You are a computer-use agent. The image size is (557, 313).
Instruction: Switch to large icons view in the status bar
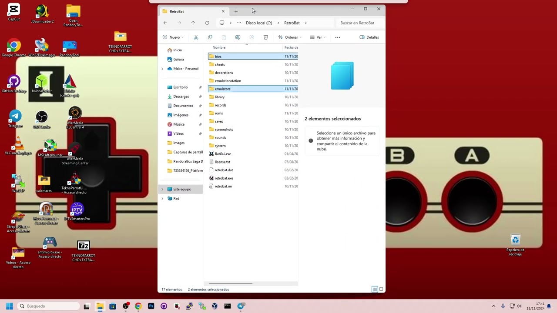click(x=381, y=290)
